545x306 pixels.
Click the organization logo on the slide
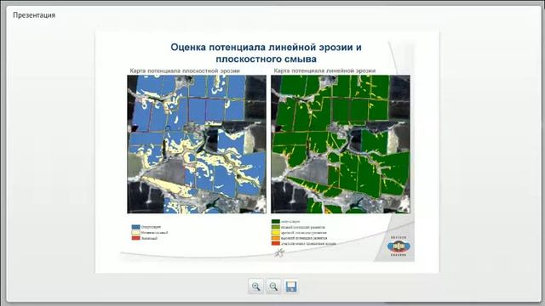point(399,246)
